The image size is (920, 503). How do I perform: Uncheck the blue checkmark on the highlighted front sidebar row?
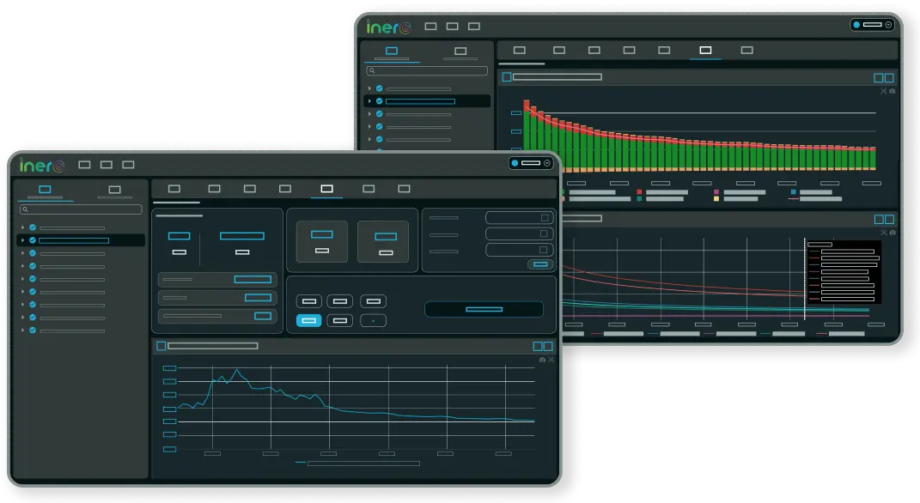(32, 240)
